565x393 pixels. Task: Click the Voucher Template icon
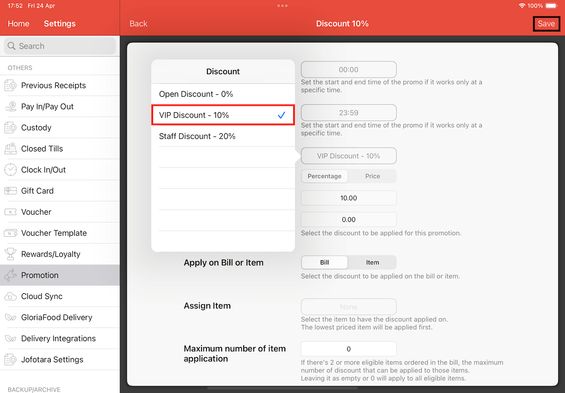[x=11, y=233]
